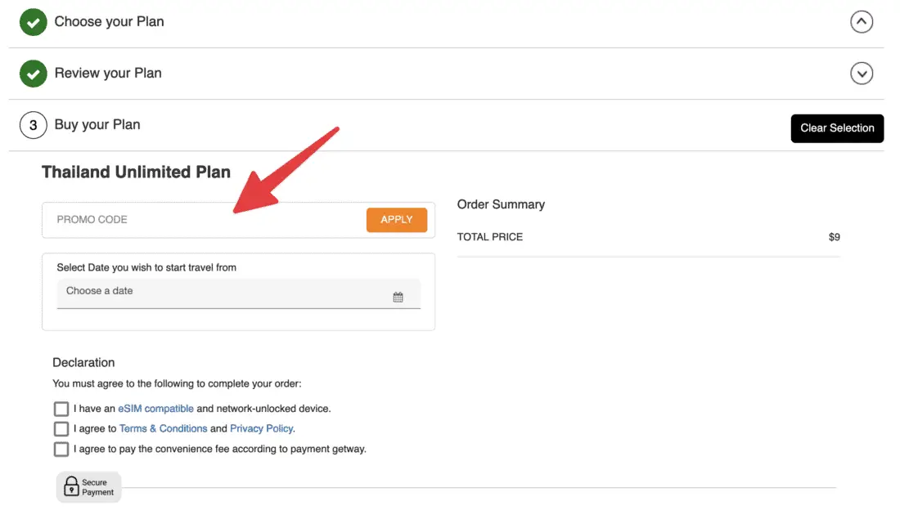The height and width of the screenshot is (515, 900).
Task: Select the Review your Plan step heading
Action: (x=108, y=74)
